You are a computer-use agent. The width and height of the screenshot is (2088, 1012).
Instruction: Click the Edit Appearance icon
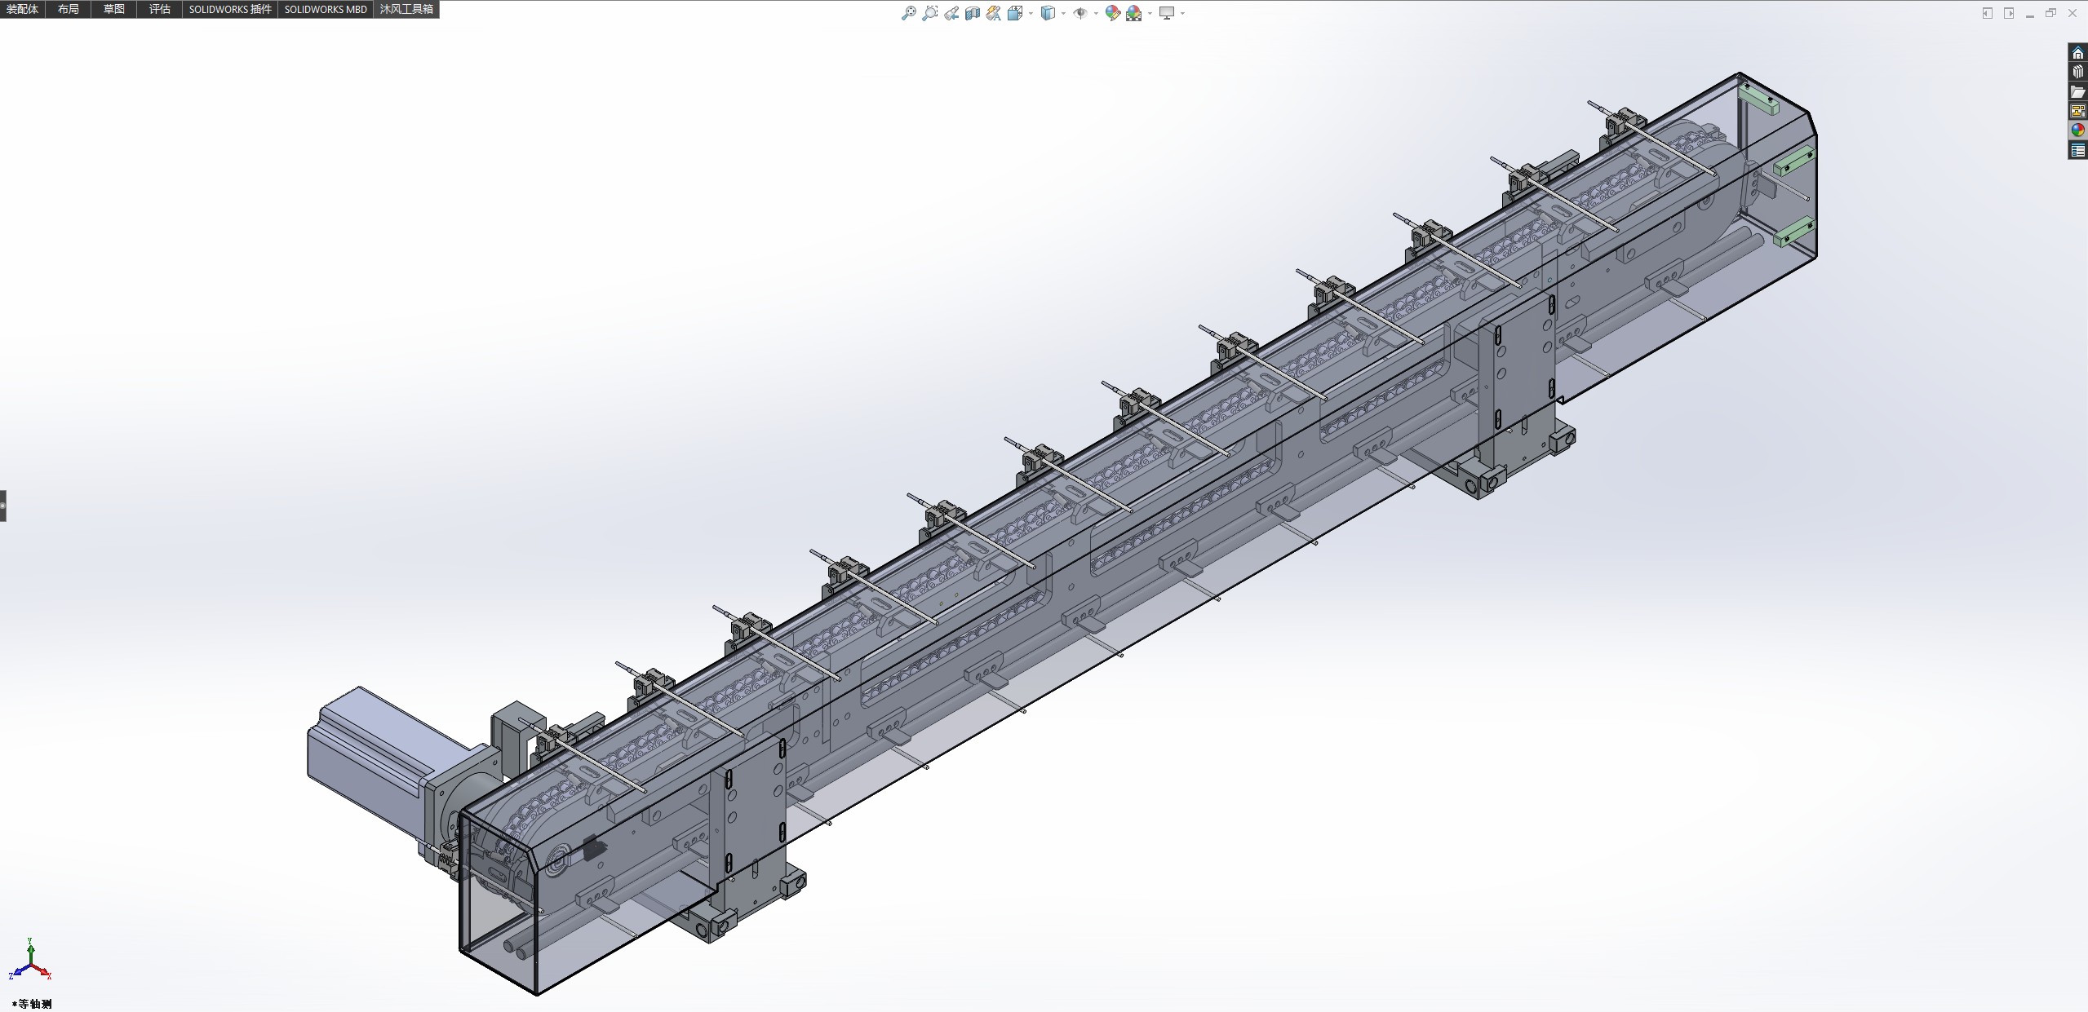pos(1112,13)
